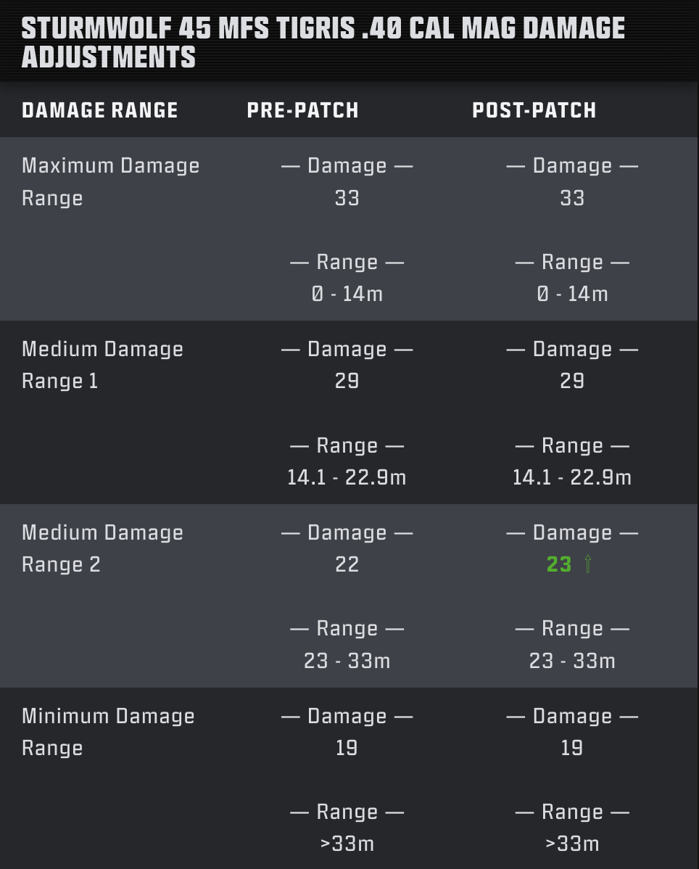Image resolution: width=699 pixels, height=869 pixels.
Task: Click the pre-patch 14.1 - 22.9m range value
Action: pyautogui.click(x=347, y=477)
